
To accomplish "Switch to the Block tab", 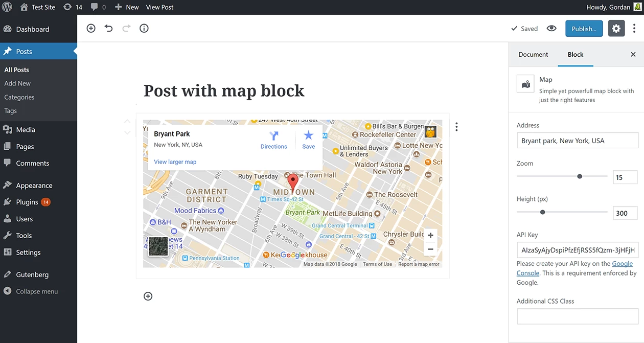I will 576,54.
